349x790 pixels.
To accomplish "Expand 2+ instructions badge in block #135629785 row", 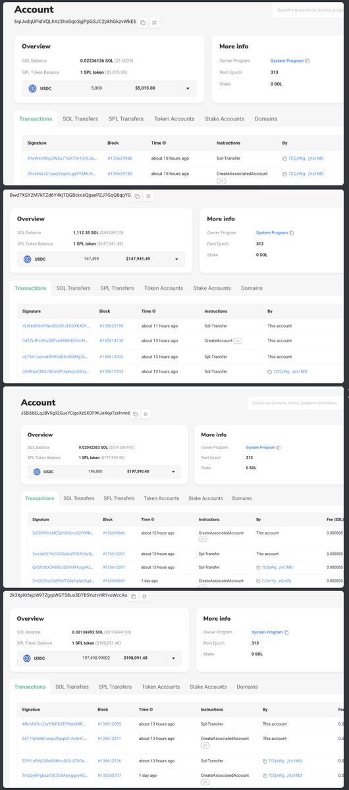I will [222, 180].
